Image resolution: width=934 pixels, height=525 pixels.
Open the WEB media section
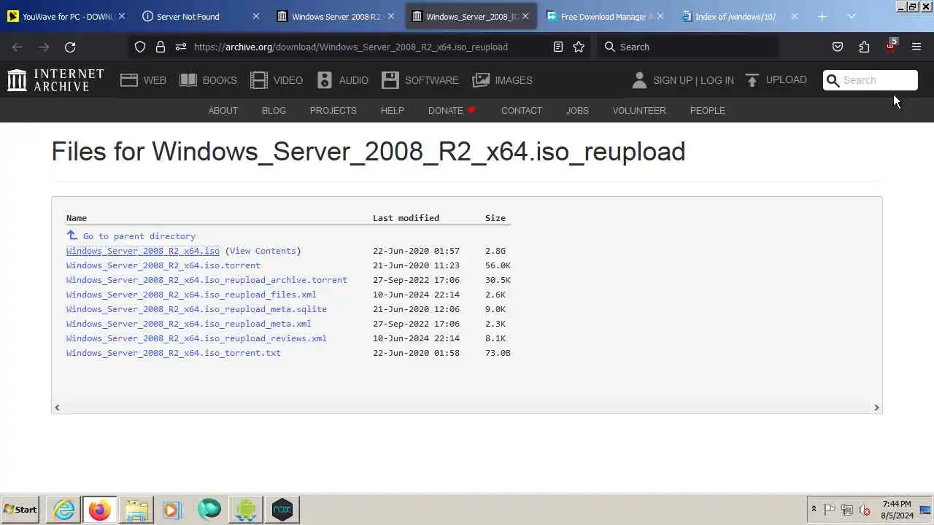(x=144, y=80)
